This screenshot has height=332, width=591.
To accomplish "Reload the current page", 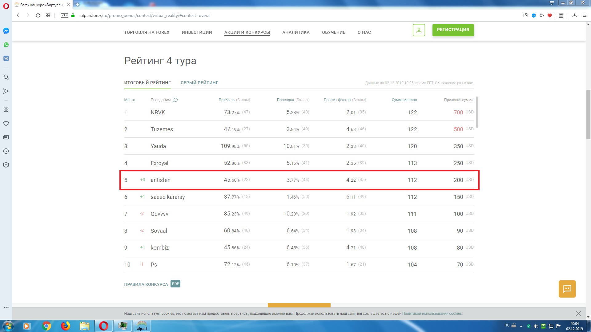I will 38,15.
